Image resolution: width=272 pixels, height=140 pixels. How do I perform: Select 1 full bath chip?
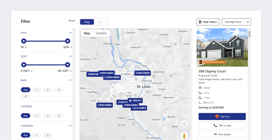37,116
